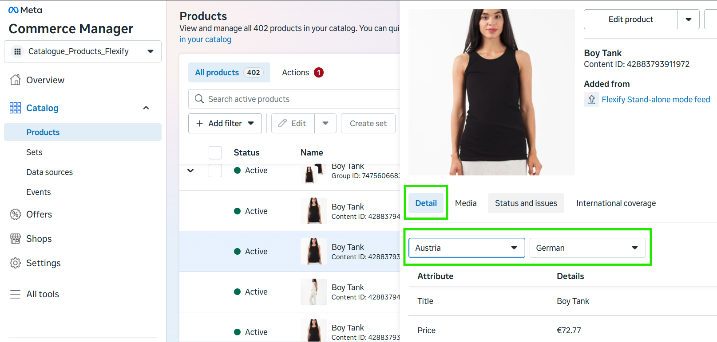This screenshot has height=342, width=717.
Task: Check the Boy Tank group row checkbox
Action: (x=215, y=171)
